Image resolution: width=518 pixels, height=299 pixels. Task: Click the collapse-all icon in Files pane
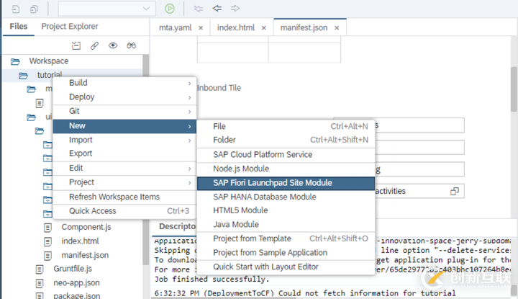tap(77, 45)
